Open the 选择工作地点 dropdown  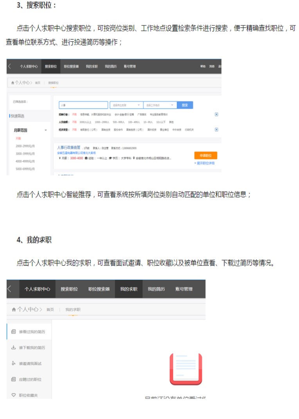[x=159, y=105]
